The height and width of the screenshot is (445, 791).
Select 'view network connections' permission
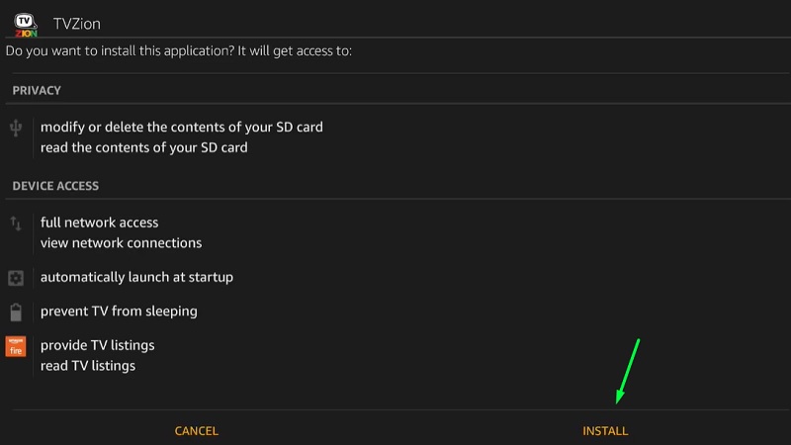pyautogui.click(x=121, y=243)
